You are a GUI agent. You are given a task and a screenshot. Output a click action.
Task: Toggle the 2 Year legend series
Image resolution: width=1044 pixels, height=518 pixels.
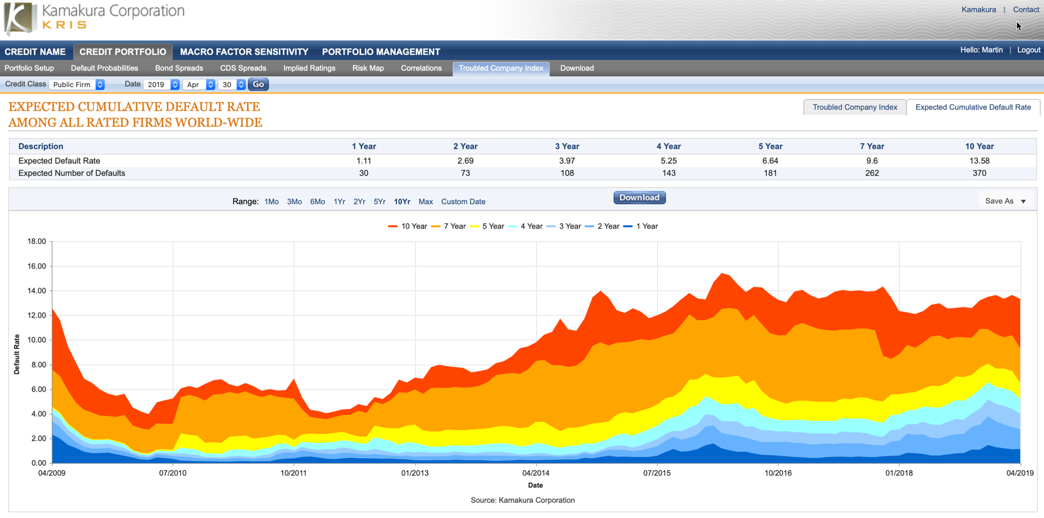[x=602, y=226]
